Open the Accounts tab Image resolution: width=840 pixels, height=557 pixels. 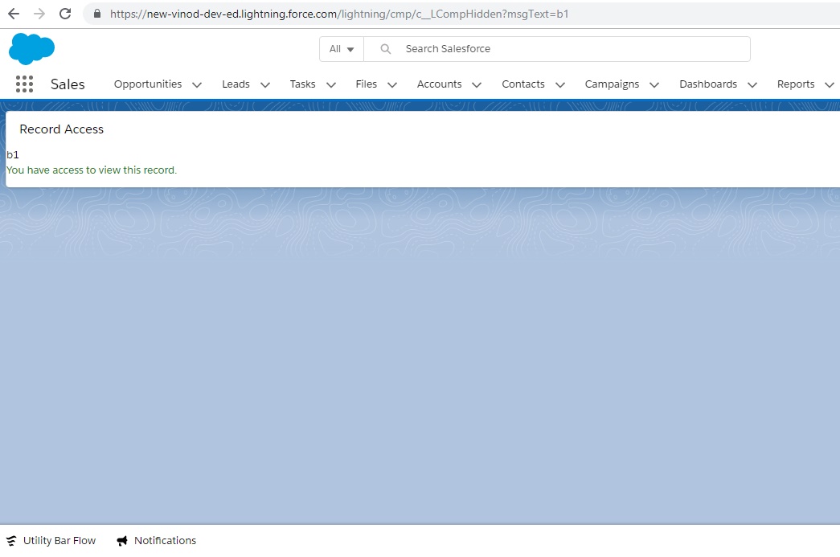tap(439, 84)
